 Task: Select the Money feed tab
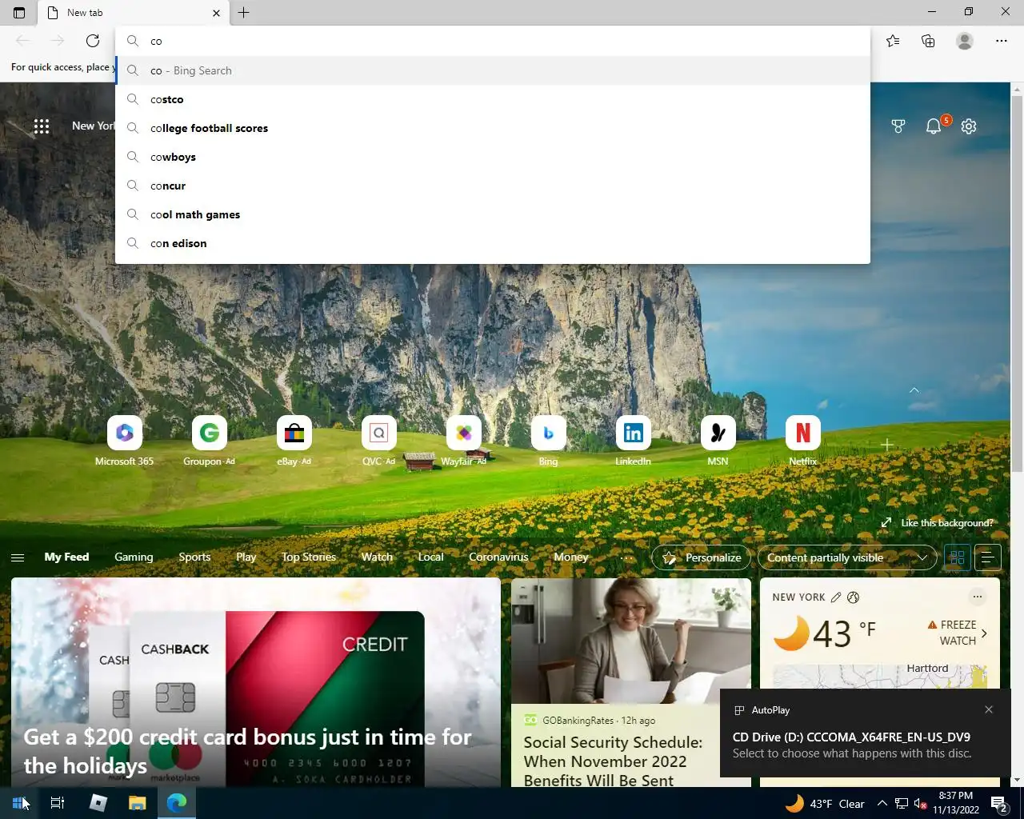coord(571,557)
